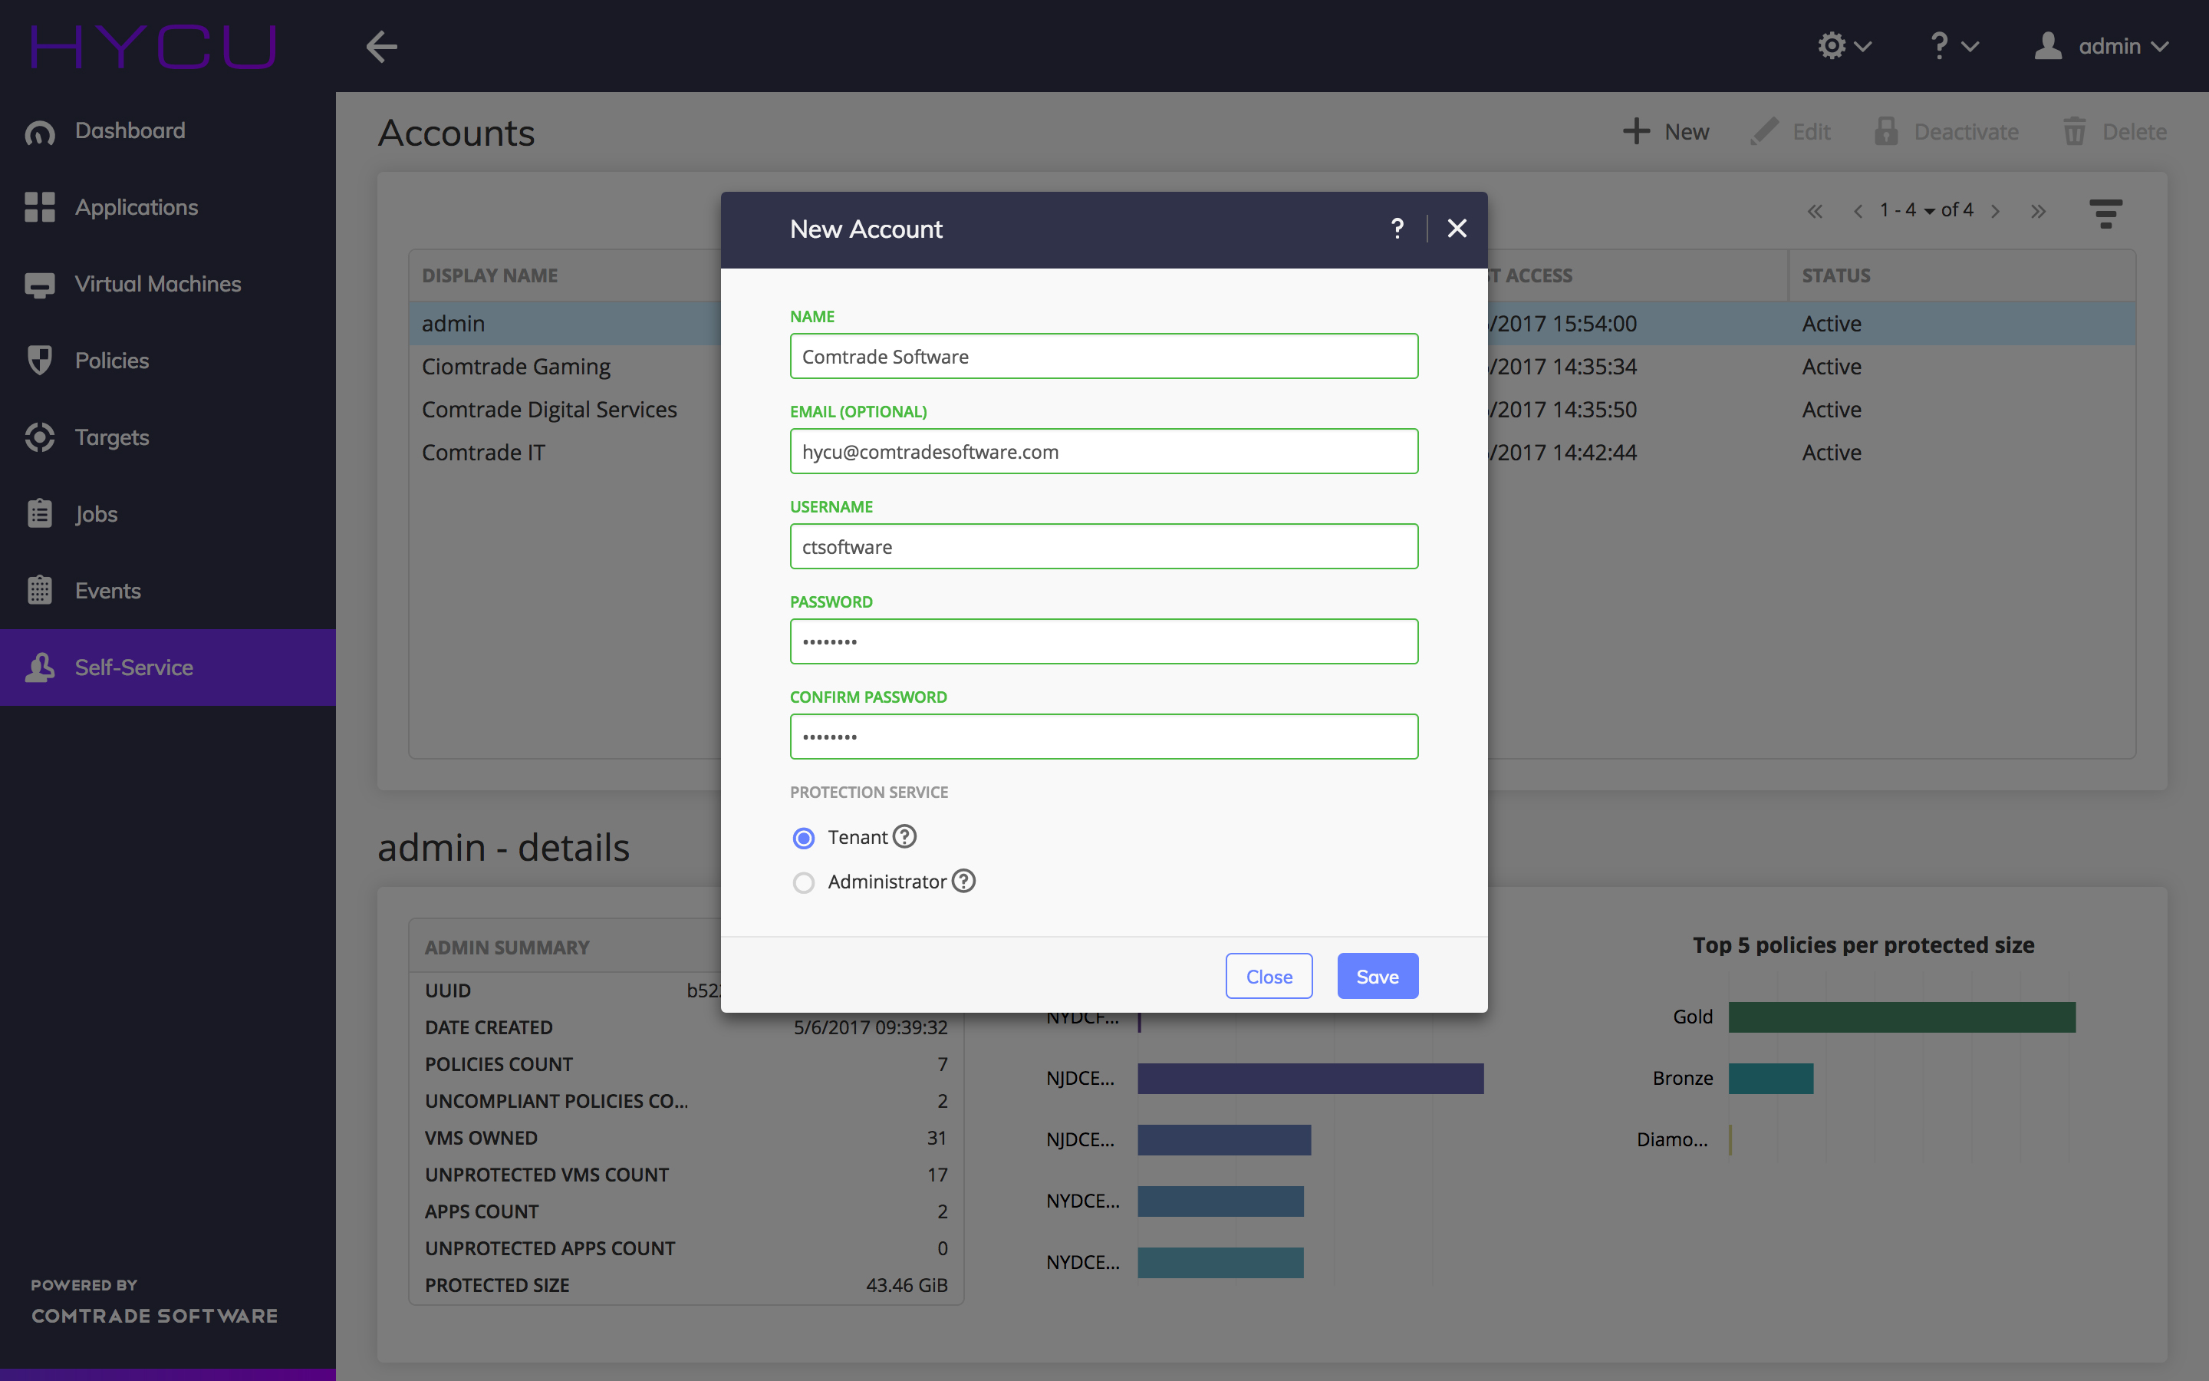The height and width of the screenshot is (1381, 2209).
Task: Click the Gold policy green bar
Action: click(x=1901, y=1017)
